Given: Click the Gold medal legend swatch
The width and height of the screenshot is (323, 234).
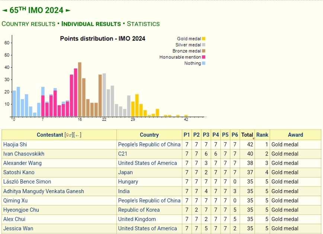Looking at the screenshot, I should [x=204, y=39].
